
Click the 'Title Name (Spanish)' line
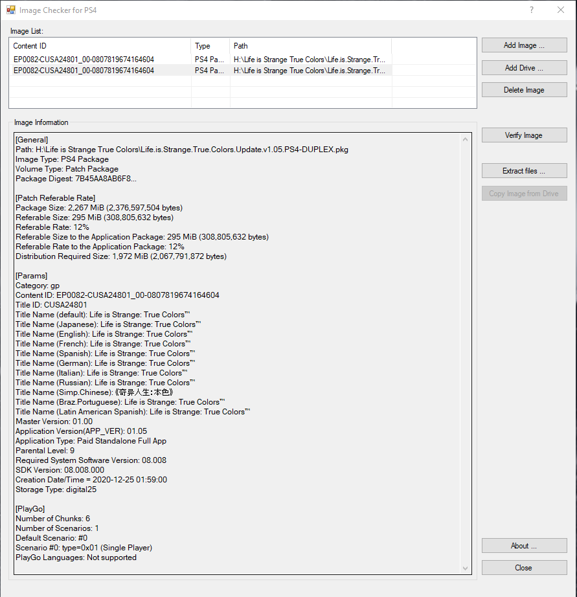coord(106,354)
